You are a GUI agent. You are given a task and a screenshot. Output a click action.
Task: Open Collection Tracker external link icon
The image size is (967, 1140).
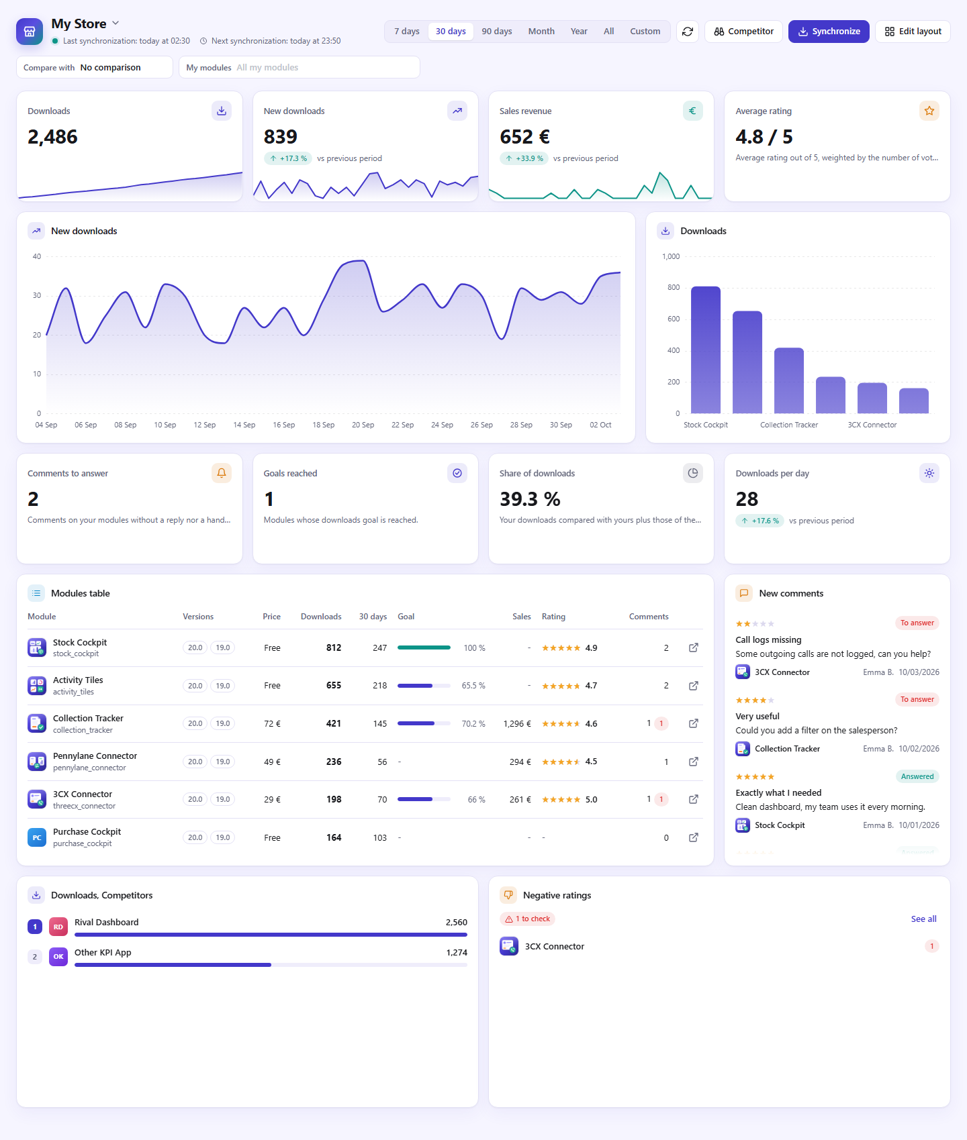point(694,723)
